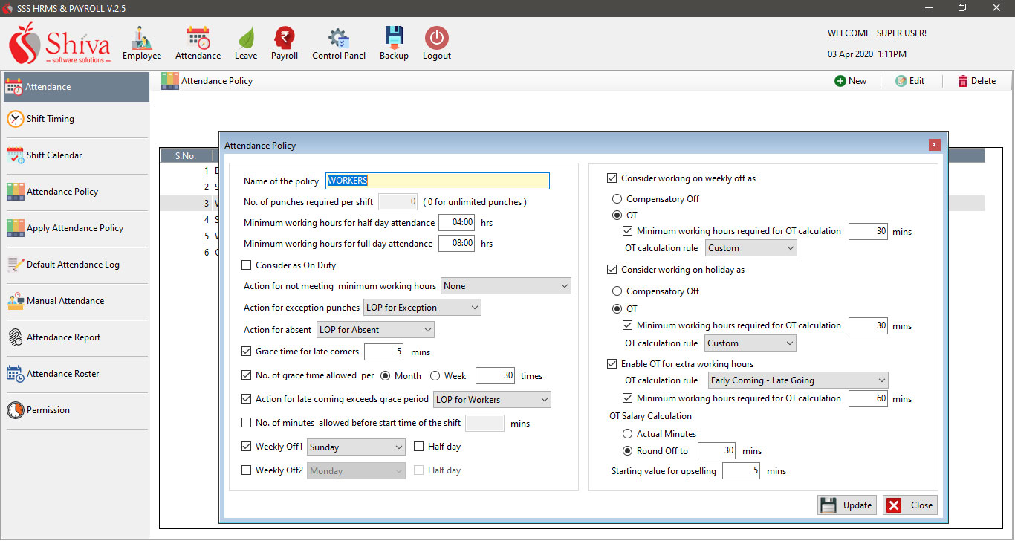Open the Employee module icon
Image resolution: width=1015 pixels, height=541 pixels.
coord(141,39)
